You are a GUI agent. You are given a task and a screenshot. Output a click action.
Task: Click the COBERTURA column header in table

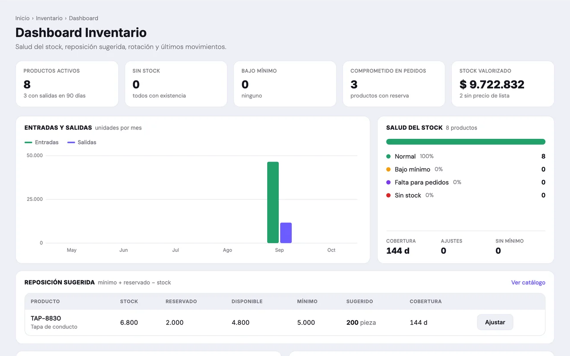[x=426, y=301]
